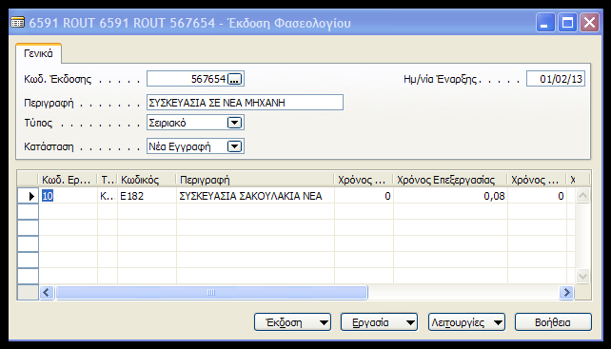Click the Κωδ. Έκδοσης field
Screen dimensions: 611x349
tap(195, 79)
